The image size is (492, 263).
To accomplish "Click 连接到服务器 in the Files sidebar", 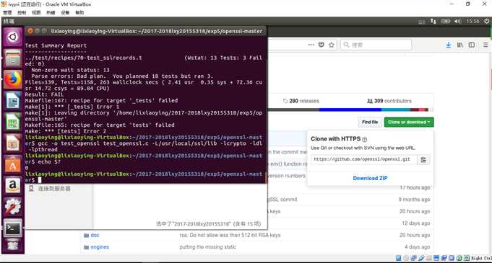I will tap(54, 189).
